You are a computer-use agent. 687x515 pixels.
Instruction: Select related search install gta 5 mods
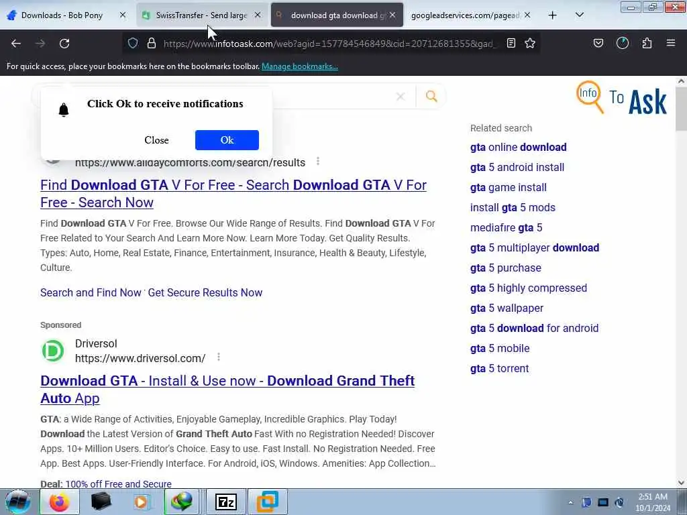click(513, 208)
